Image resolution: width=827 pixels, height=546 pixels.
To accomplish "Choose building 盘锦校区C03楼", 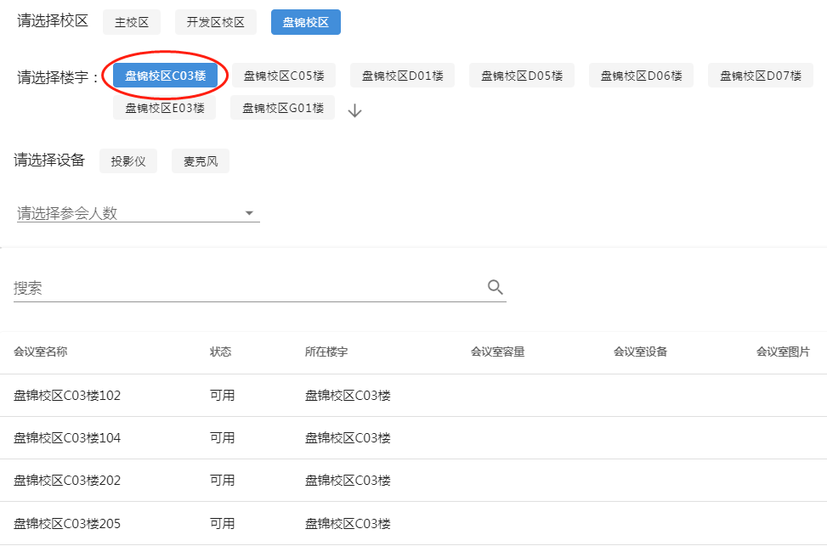I will tap(165, 76).
